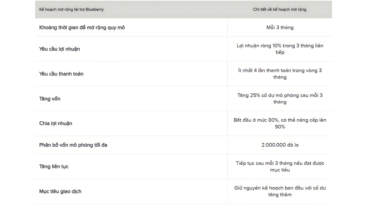Select the 'Phân bổ vốn mô phỏng tối đa' label
This screenshot has height=207, width=369.
point(73,145)
